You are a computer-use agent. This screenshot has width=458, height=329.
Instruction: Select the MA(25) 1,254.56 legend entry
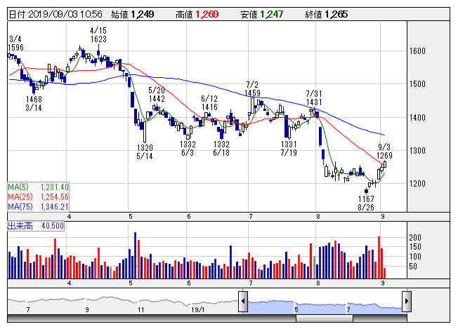click(37, 197)
